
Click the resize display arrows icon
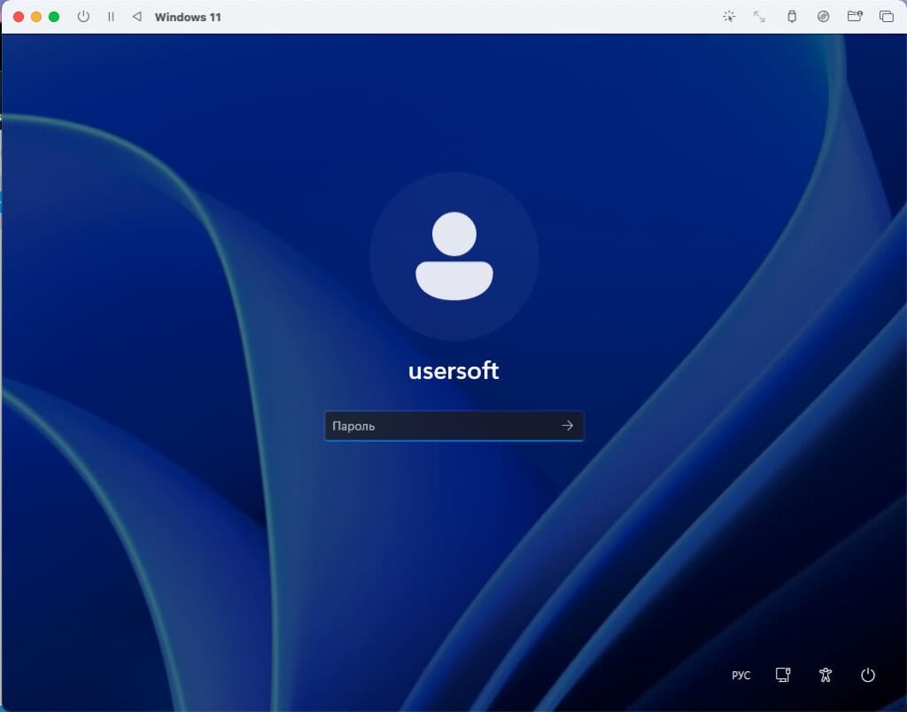(759, 17)
